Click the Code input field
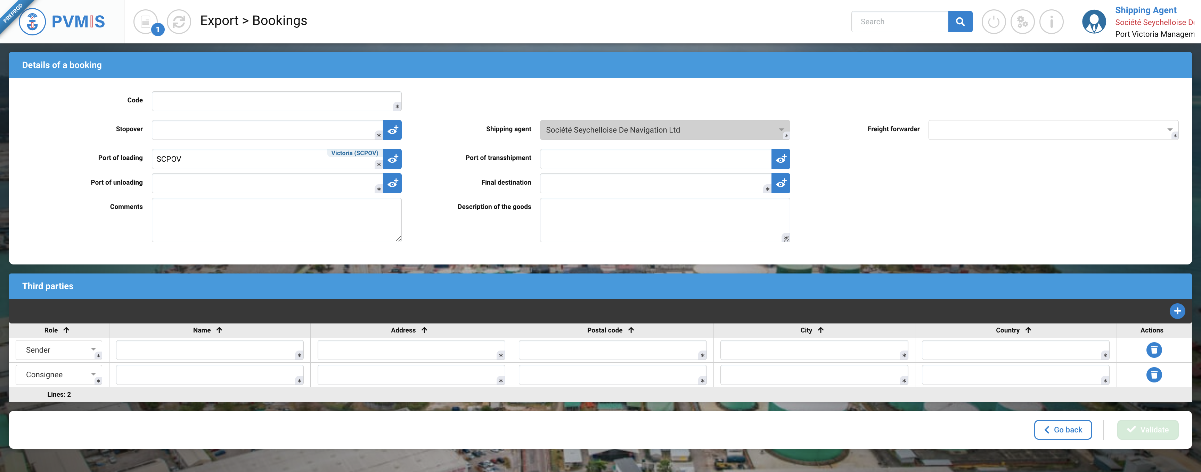Screen dimensions: 1201x472 pyautogui.click(x=273, y=101)
